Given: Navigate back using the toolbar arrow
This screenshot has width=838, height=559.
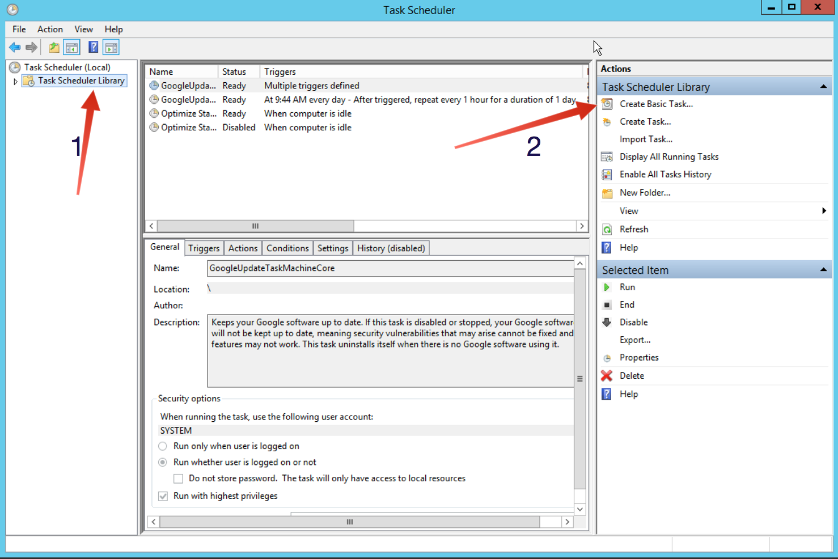Looking at the screenshot, I should click(15, 47).
